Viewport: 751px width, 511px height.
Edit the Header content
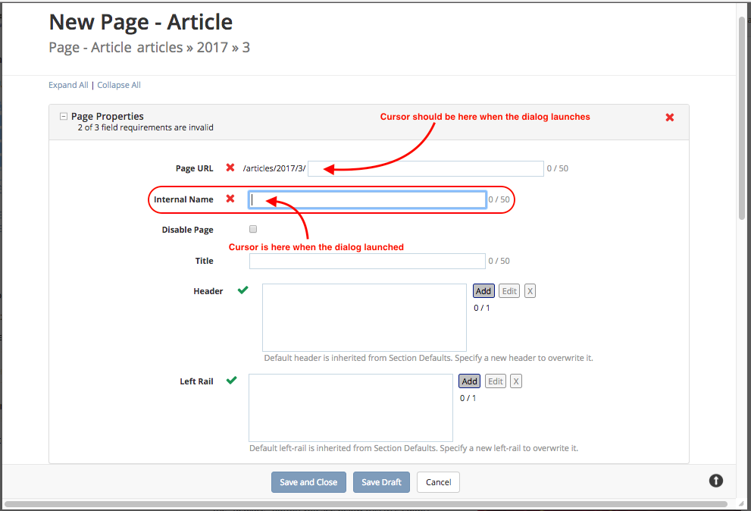[508, 290]
